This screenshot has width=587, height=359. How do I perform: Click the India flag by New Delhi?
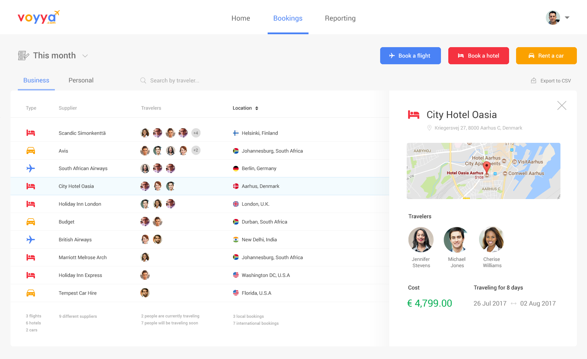(x=236, y=240)
